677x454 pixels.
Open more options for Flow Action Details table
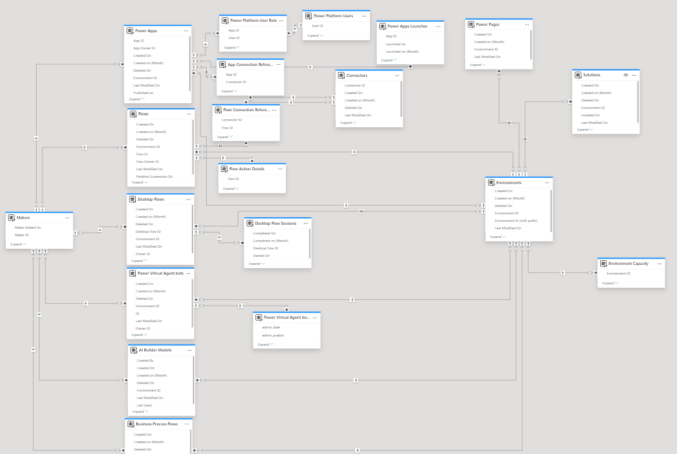280,169
